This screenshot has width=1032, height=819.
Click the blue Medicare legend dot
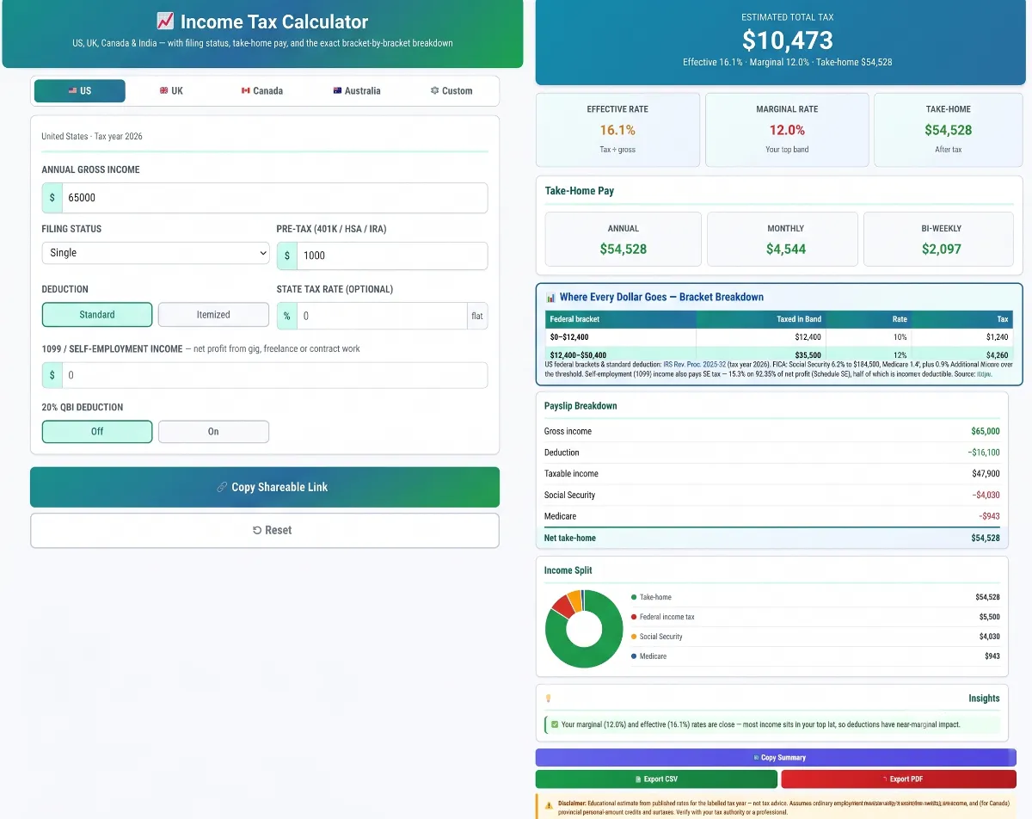click(x=634, y=656)
